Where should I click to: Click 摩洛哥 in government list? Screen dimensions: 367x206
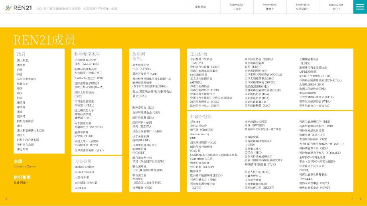pyautogui.click(x=21, y=107)
